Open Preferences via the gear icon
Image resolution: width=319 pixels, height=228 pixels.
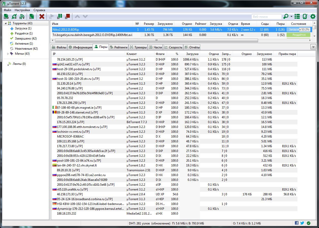[x=313, y=16]
